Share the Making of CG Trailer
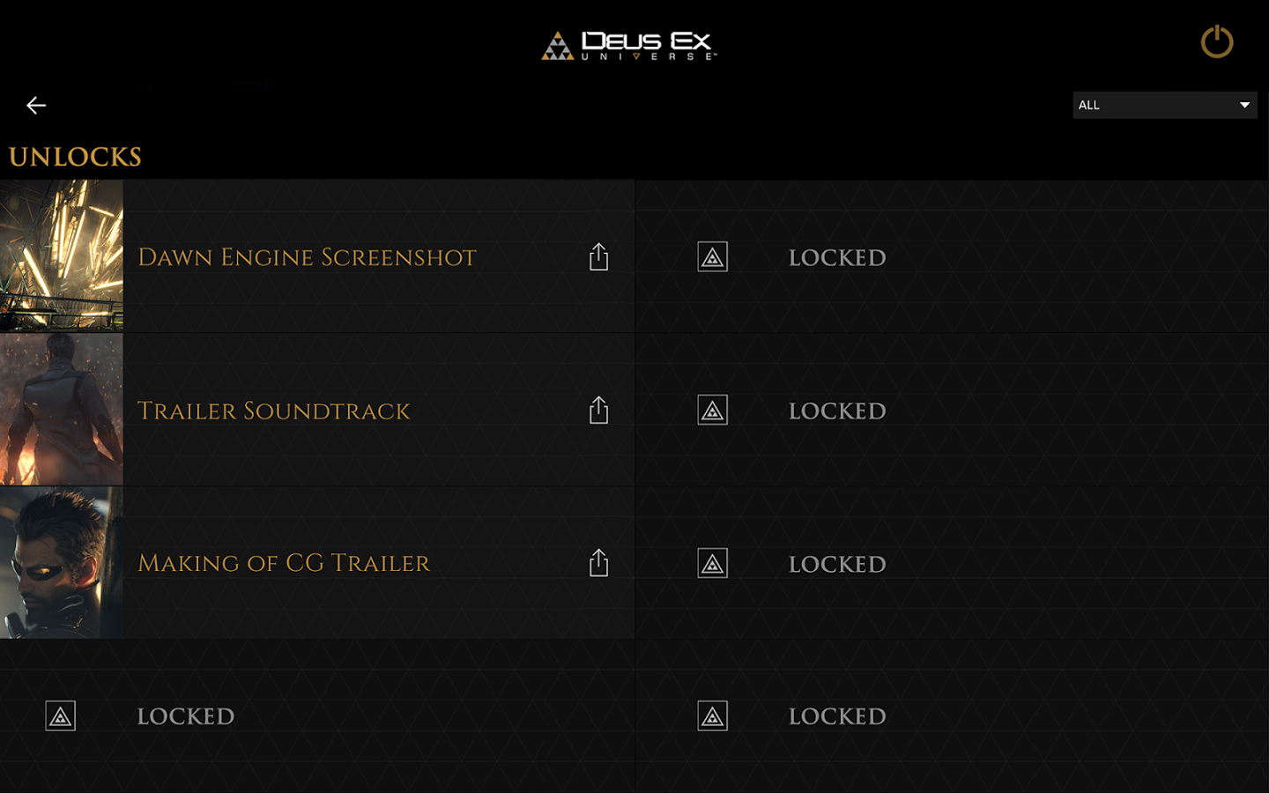The height and width of the screenshot is (793, 1269). point(598,562)
